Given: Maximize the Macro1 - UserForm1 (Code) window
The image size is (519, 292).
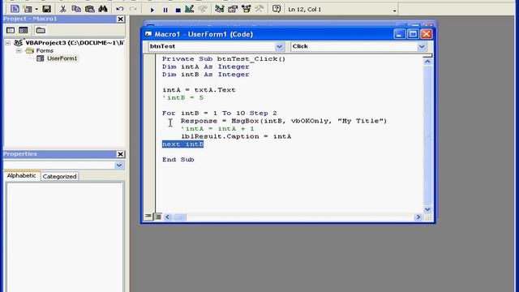Looking at the screenshot, I should [x=413, y=34].
